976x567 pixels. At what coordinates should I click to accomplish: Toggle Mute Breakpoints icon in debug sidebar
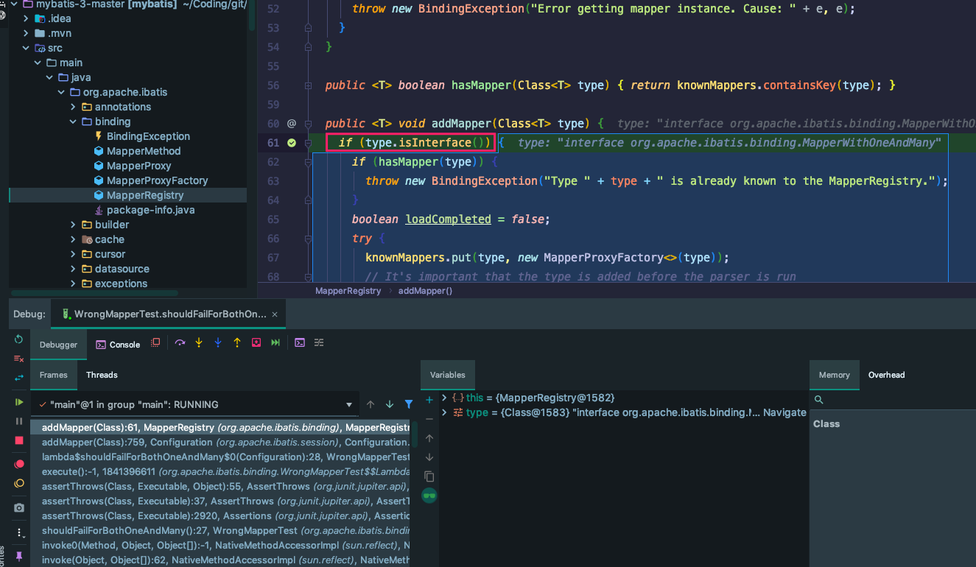pos(19,484)
